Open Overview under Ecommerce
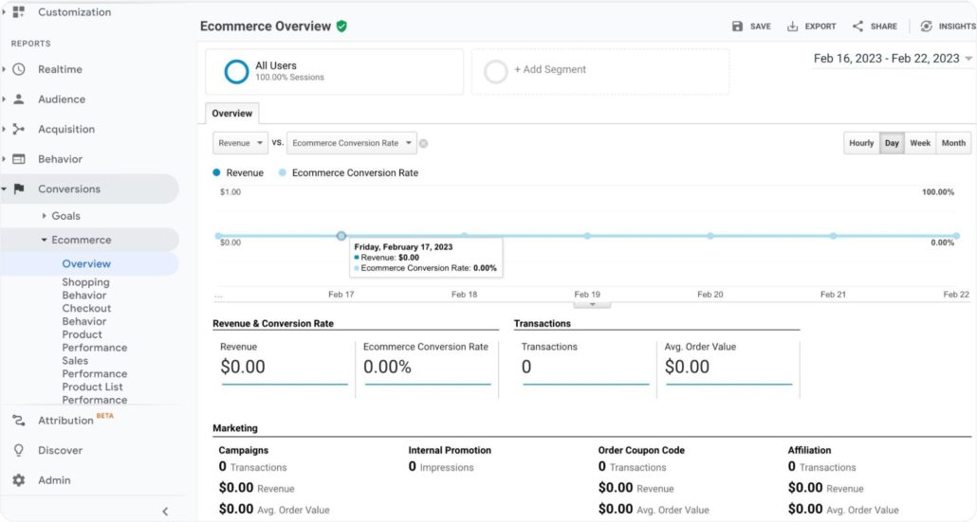The height and width of the screenshot is (522, 977). [86, 263]
